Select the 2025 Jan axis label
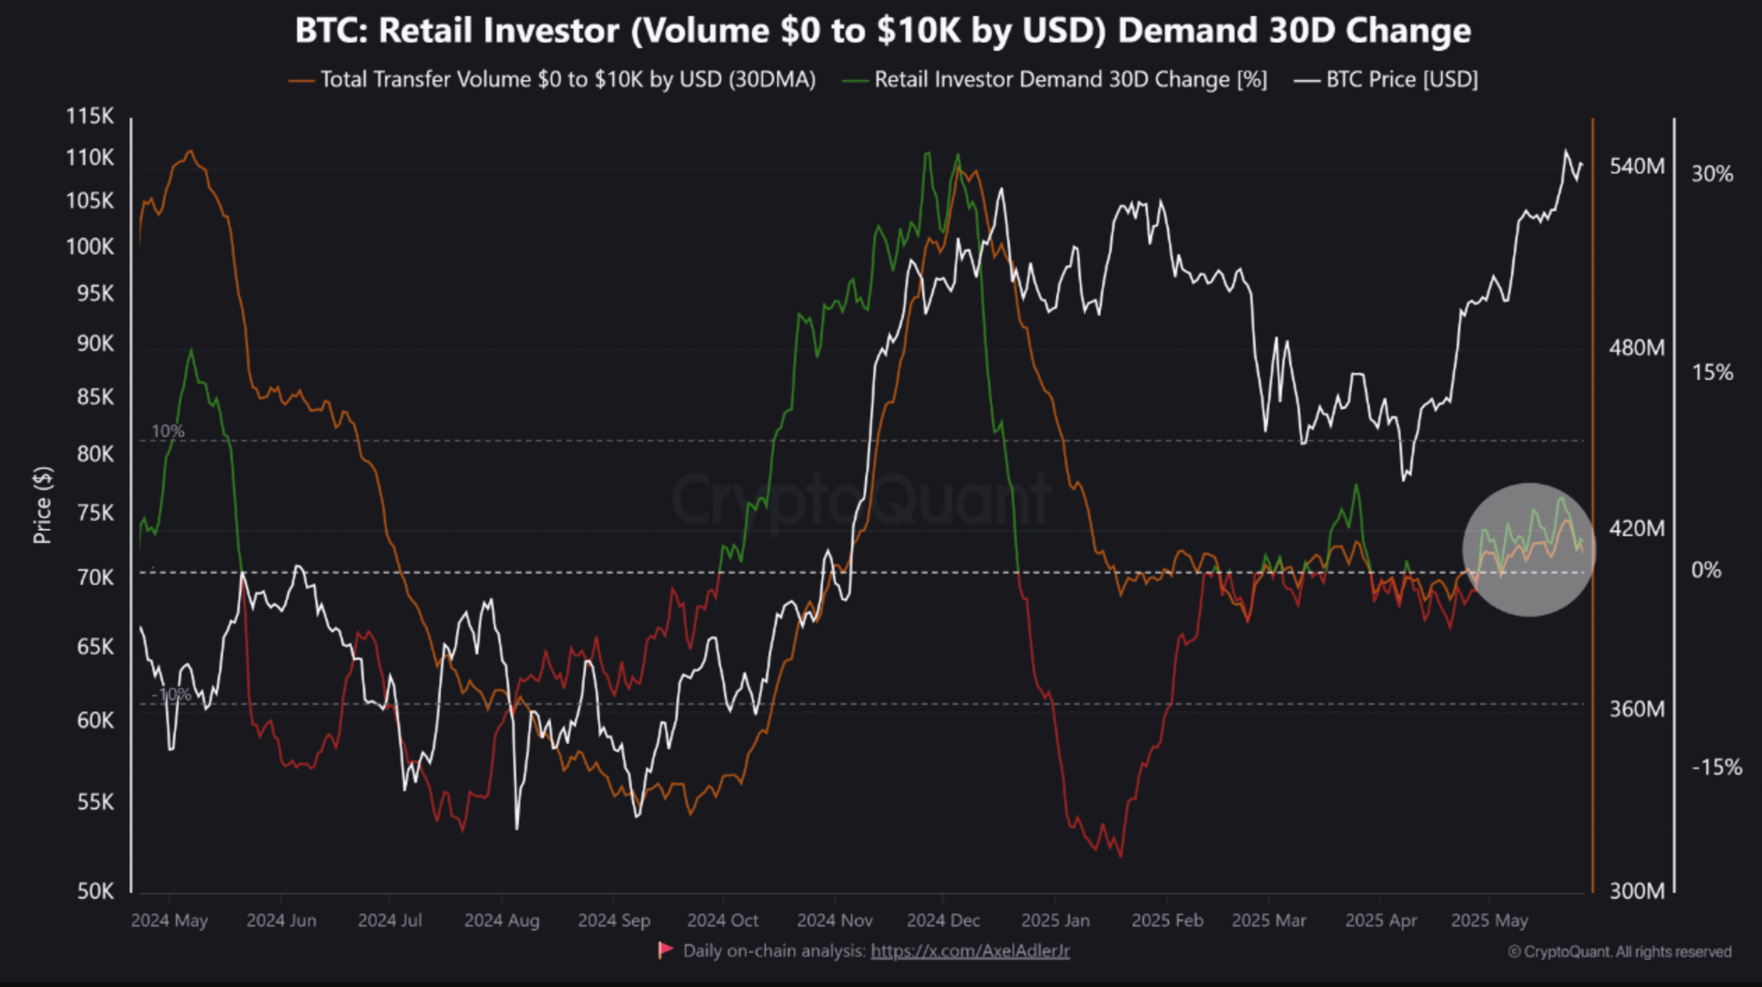The height and width of the screenshot is (987, 1762). [x=1056, y=920]
